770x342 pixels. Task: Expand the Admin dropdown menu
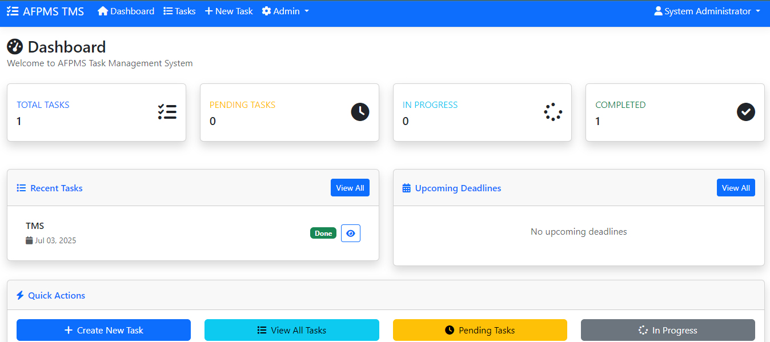point(285,10)
